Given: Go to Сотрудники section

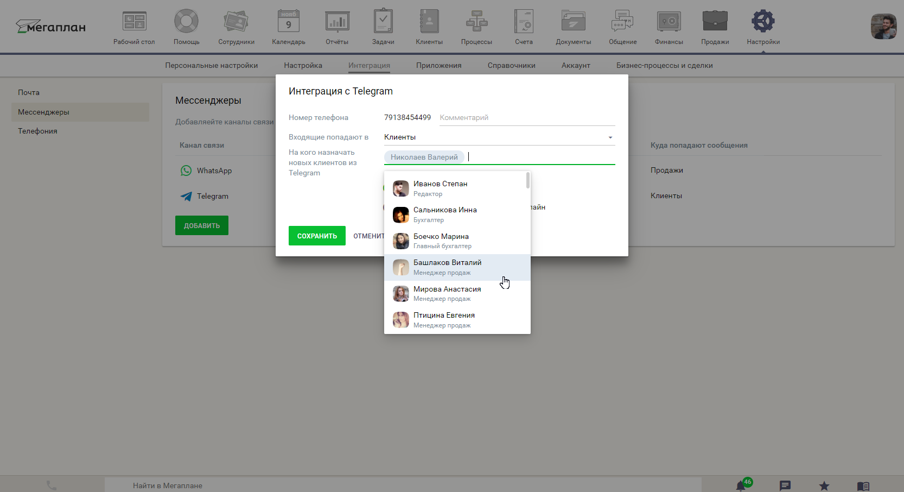Looking at the screenshot, I should pos(236,27).
